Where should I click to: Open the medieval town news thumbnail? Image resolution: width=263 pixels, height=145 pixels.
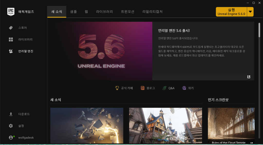click(166, 126)
